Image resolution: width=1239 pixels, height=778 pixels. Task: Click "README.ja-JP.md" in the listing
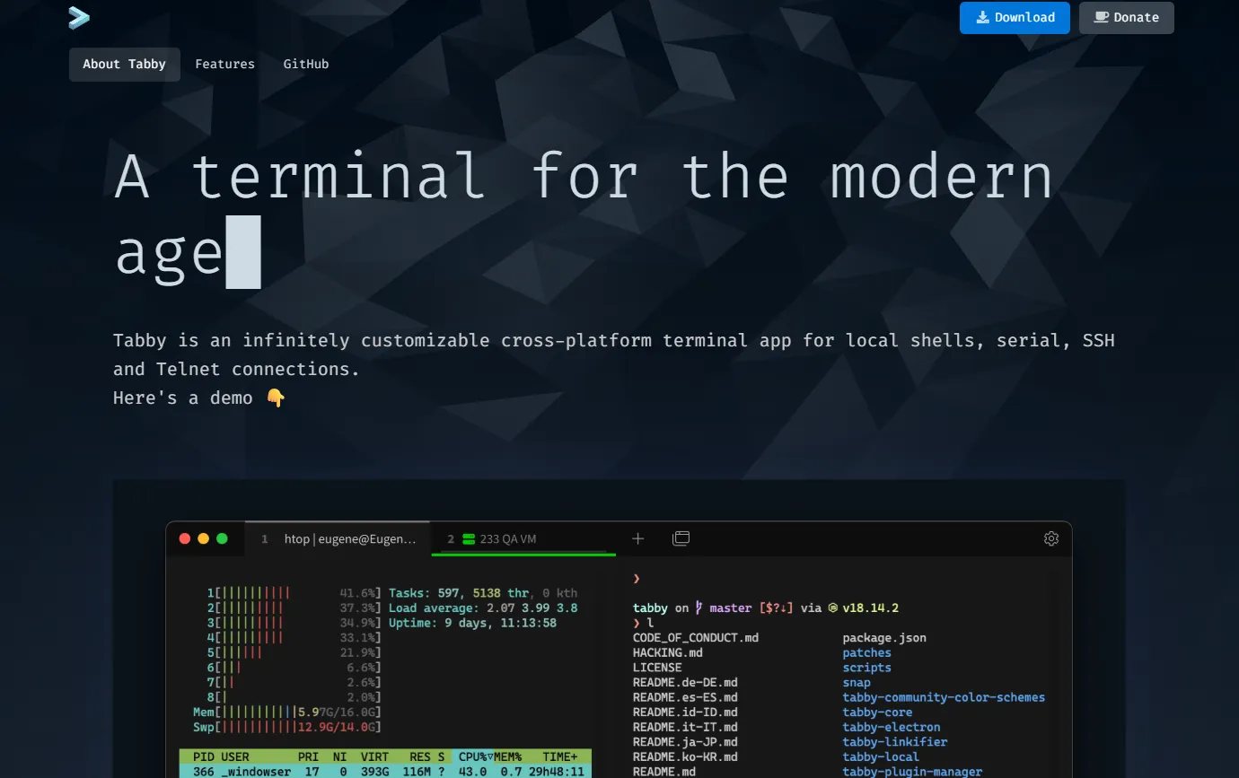tap(685, 742)
